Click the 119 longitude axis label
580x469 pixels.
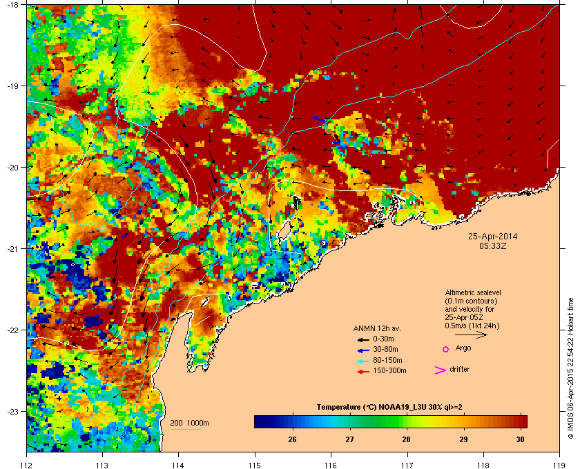click(559, 465)
